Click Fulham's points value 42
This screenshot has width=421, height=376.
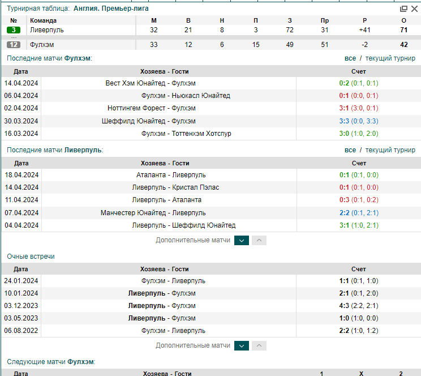[x=404, y=45]
